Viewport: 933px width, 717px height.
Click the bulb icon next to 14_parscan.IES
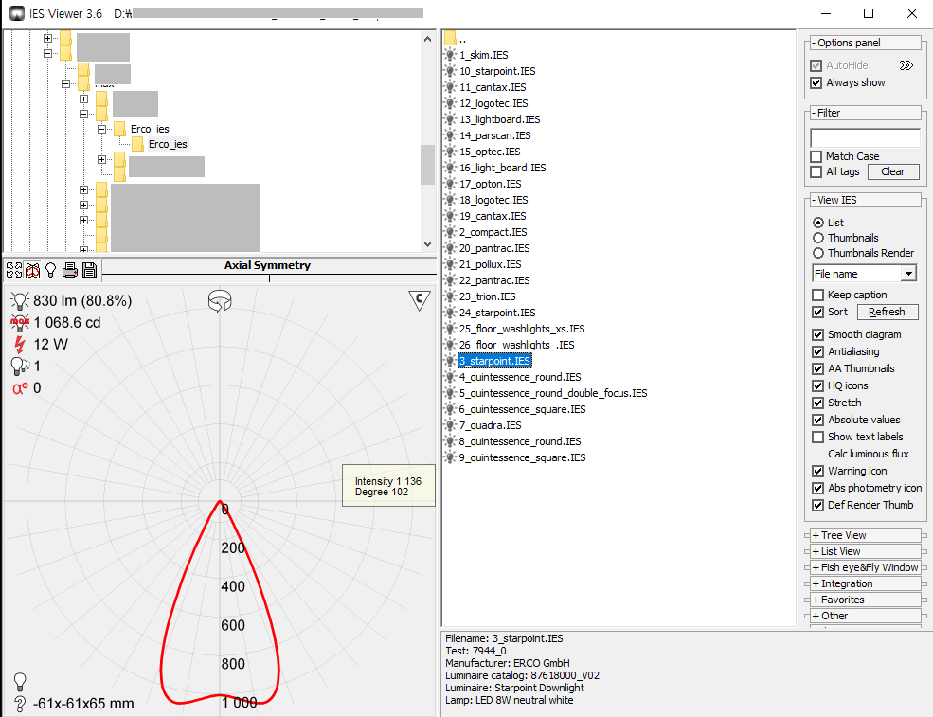tap(451, 135)
